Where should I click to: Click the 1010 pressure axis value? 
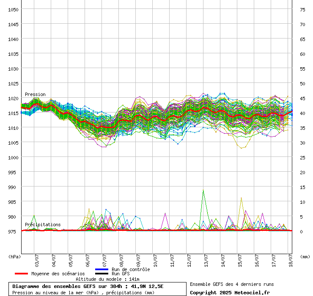click(x=13, y=128)
